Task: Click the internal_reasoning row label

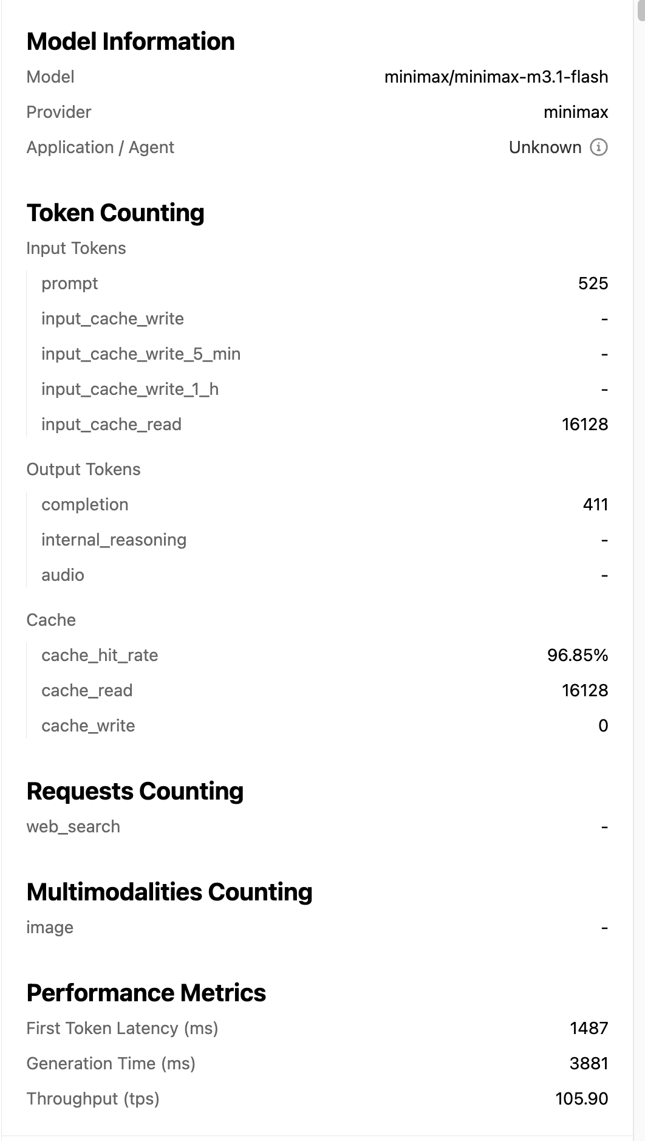Action: tap(114, 540)
